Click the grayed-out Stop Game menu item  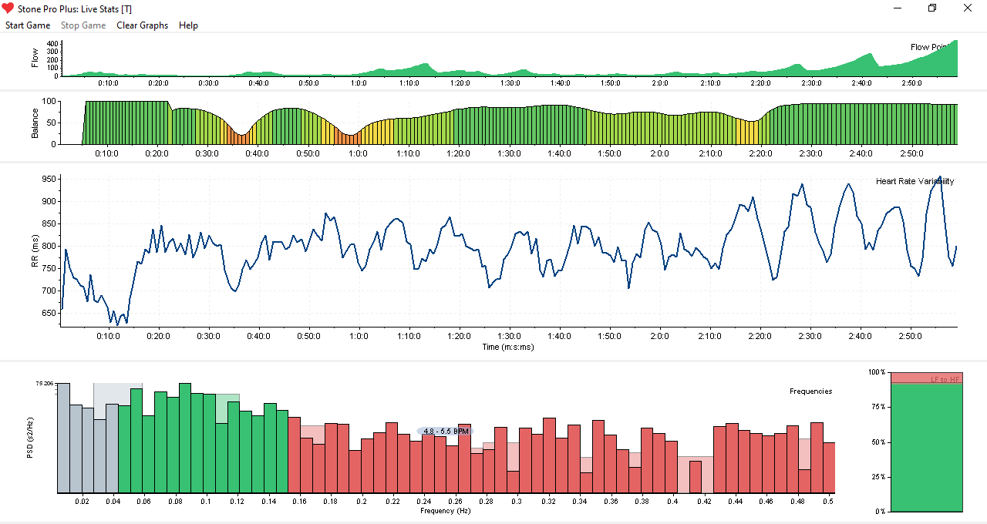[x=83, y=25]
